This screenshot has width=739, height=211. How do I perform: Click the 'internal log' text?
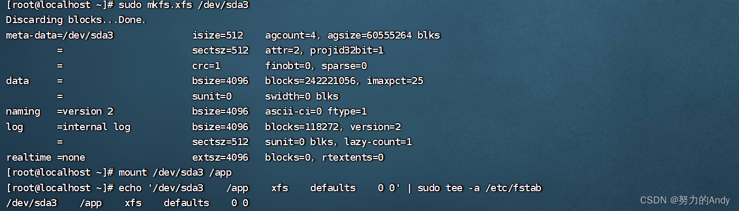click(99, 127)
